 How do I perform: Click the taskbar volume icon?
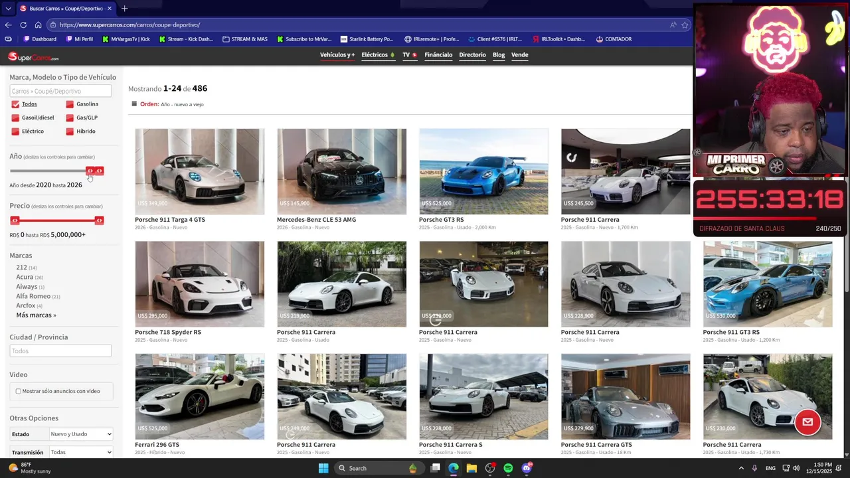coord(796,468)
